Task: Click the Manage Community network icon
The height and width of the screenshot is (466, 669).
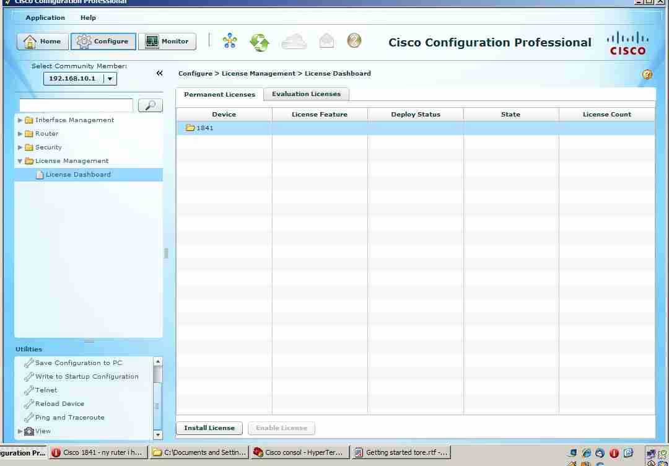Action: pos(230,41)
